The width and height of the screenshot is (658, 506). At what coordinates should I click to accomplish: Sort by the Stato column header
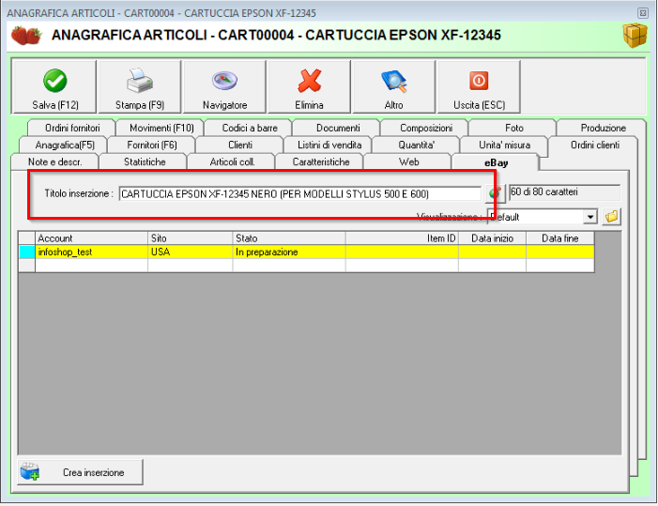click(x=289, y=238)
